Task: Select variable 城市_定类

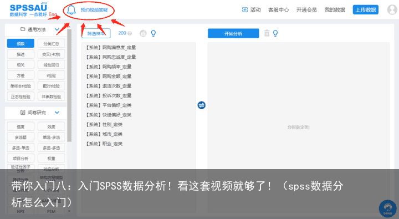Action: coord(104,134)
